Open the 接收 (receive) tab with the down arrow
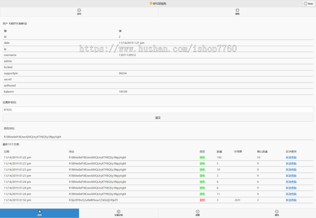This screenshot has width=316, height=218. coord(237,12)
